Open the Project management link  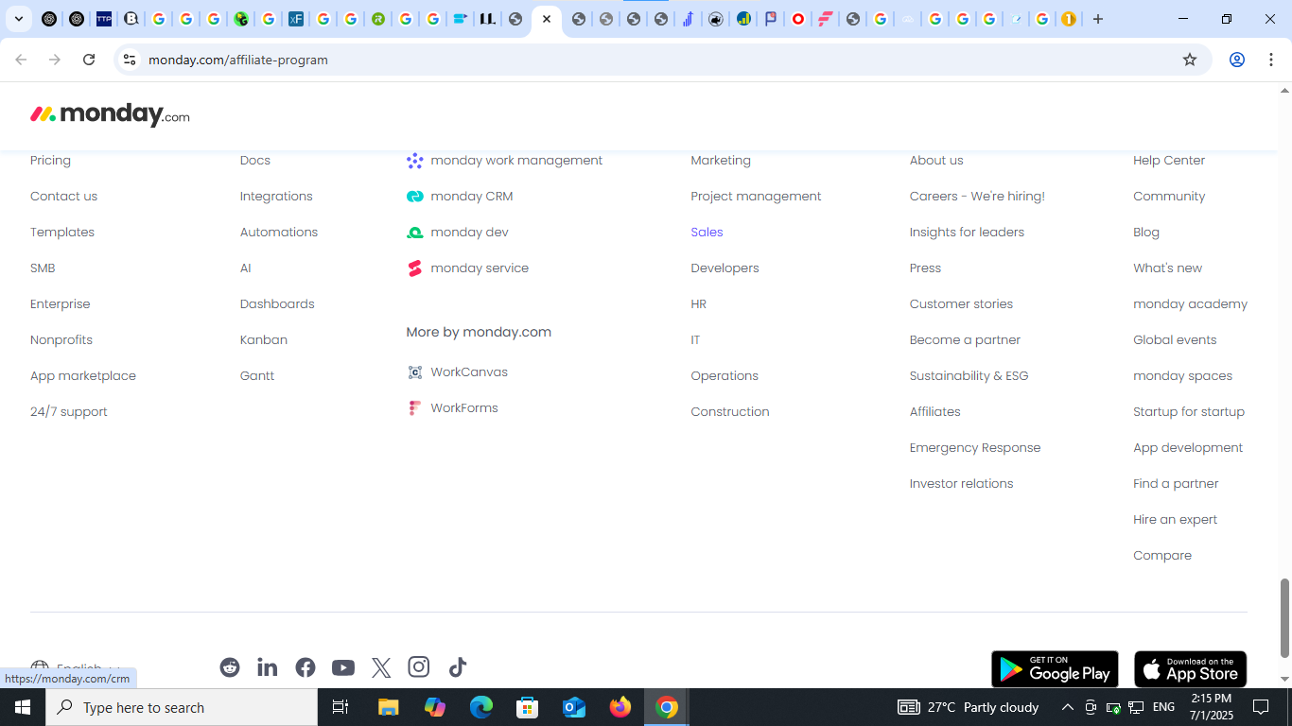tap(756, 197)
